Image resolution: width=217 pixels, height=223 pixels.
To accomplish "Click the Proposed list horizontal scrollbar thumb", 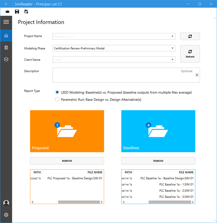I will pyautogui.click(x=79, y=202).
